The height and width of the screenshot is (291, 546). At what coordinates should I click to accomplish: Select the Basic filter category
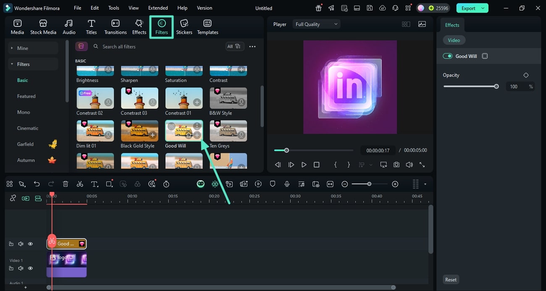click(23, 80)
